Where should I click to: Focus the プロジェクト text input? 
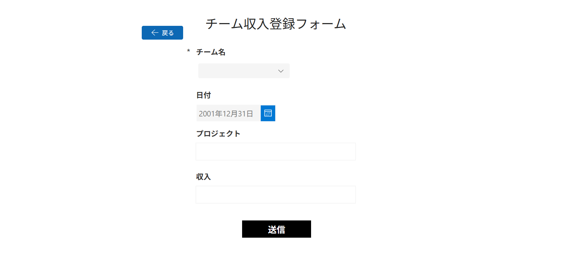[x=276, y=152]
